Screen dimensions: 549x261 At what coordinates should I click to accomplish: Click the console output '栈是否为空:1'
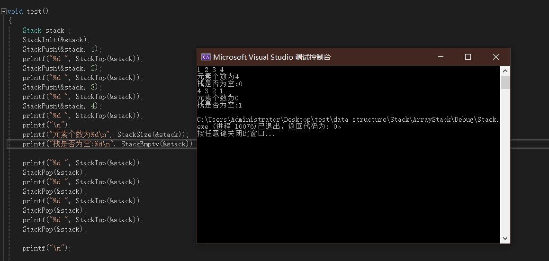click(220, 106)
